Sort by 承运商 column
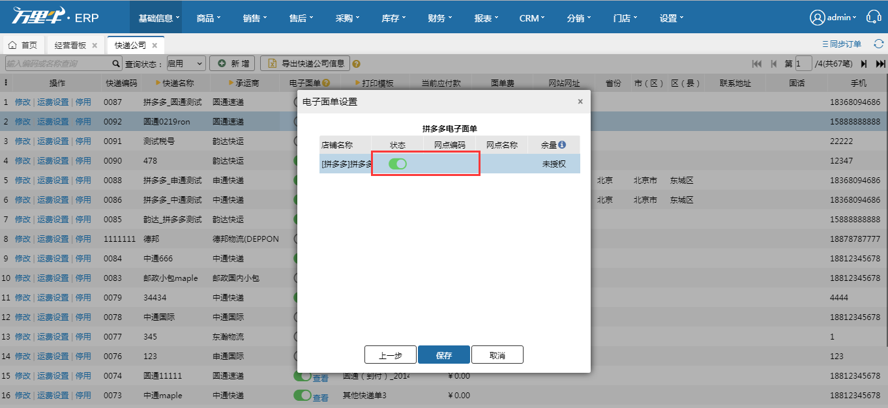 click(244, 83)
